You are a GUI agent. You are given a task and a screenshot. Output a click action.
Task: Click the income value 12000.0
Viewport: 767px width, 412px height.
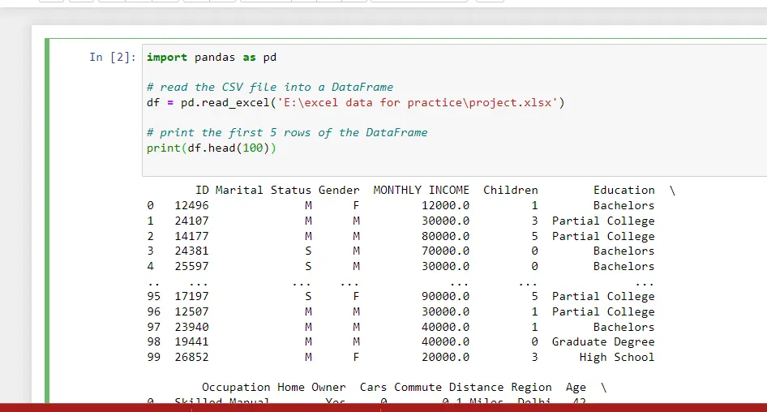[x=446, y=205]
